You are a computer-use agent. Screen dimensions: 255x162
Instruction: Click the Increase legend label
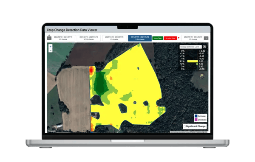[x=202, y=116]
